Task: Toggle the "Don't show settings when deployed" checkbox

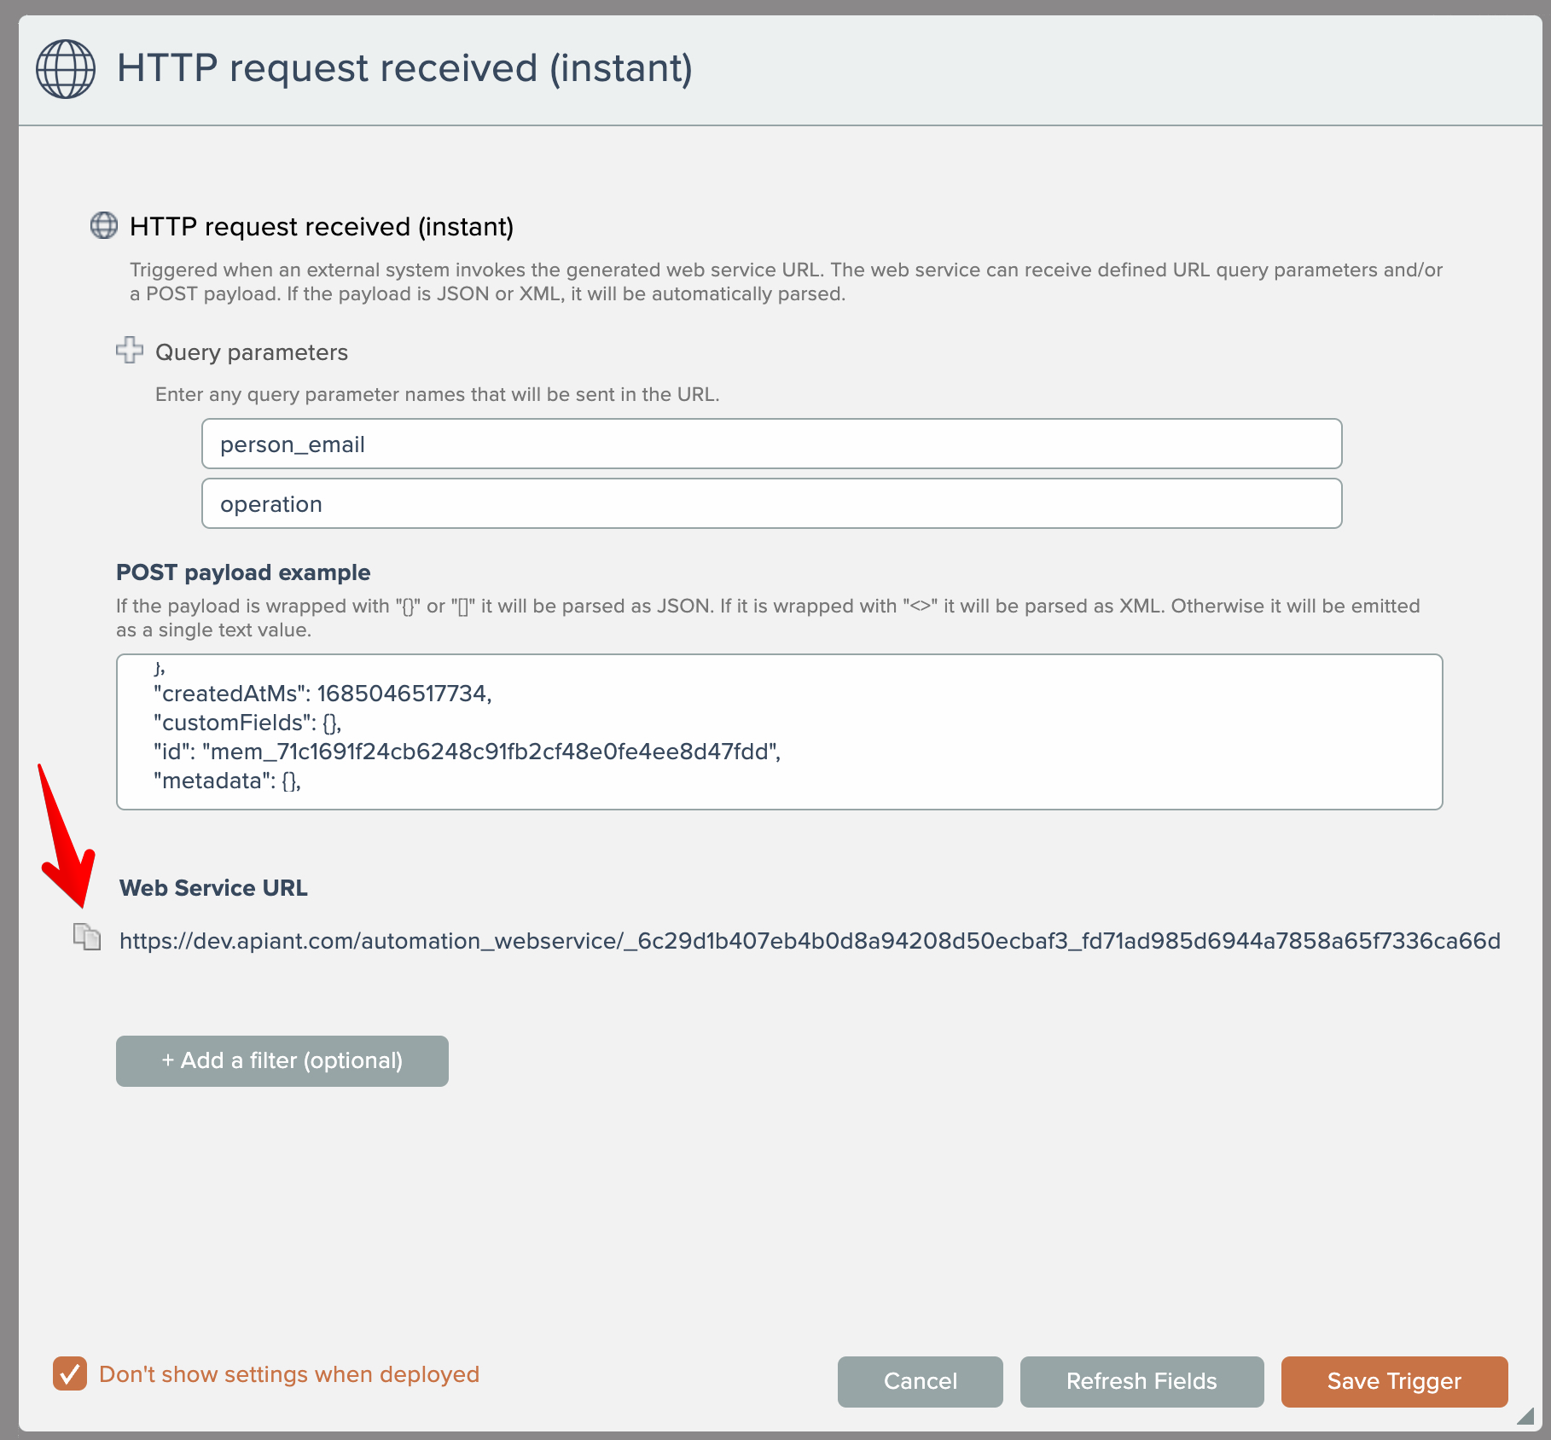Action: pyautogui.click(x=70, y=1374)
